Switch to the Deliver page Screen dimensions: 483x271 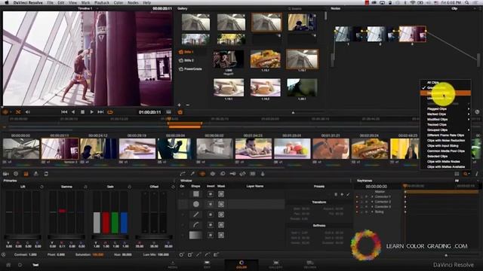(309, 264)
